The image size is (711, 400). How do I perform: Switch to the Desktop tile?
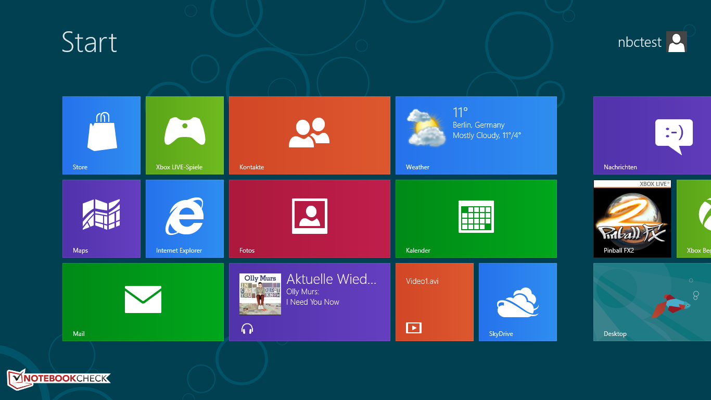point(652,302)
